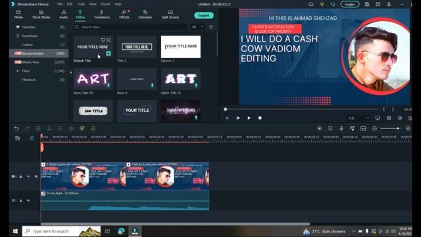Select the Downloads category
The image size is (421, 237).
click(39, 36)
